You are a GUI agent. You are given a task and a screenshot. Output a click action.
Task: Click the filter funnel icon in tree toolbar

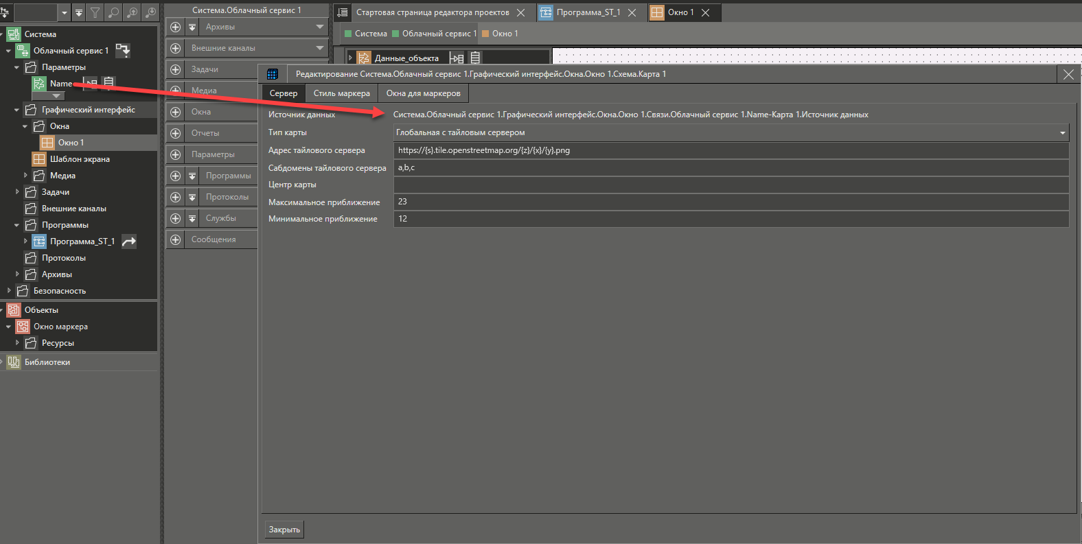[x=95, y=12]
